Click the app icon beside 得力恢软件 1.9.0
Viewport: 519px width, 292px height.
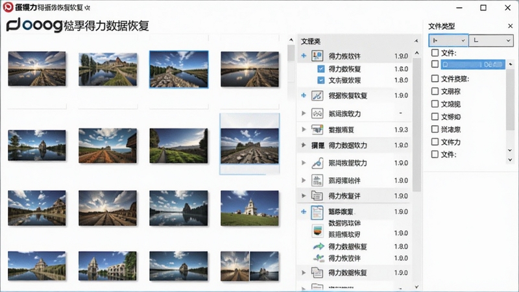317,56
